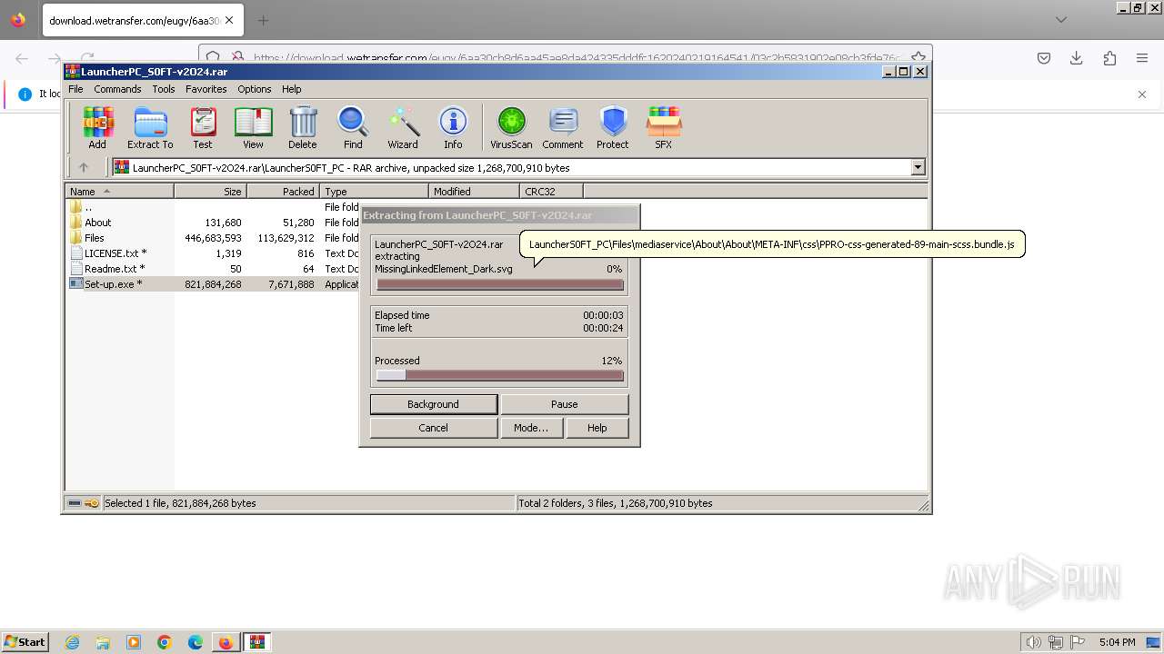Screen dimensions: 1164x654
Task: Open a new Firefox tab
Action: 263,20
